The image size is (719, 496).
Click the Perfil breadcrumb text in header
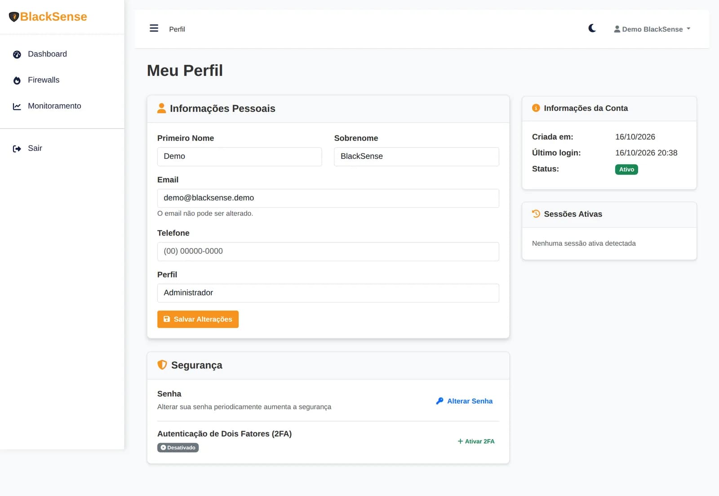pyautogui.click(x=177, y=29)
